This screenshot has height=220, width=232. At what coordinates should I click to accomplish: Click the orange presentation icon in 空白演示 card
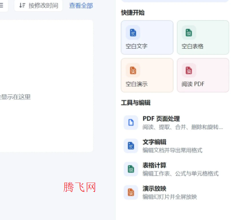[133, 70]
